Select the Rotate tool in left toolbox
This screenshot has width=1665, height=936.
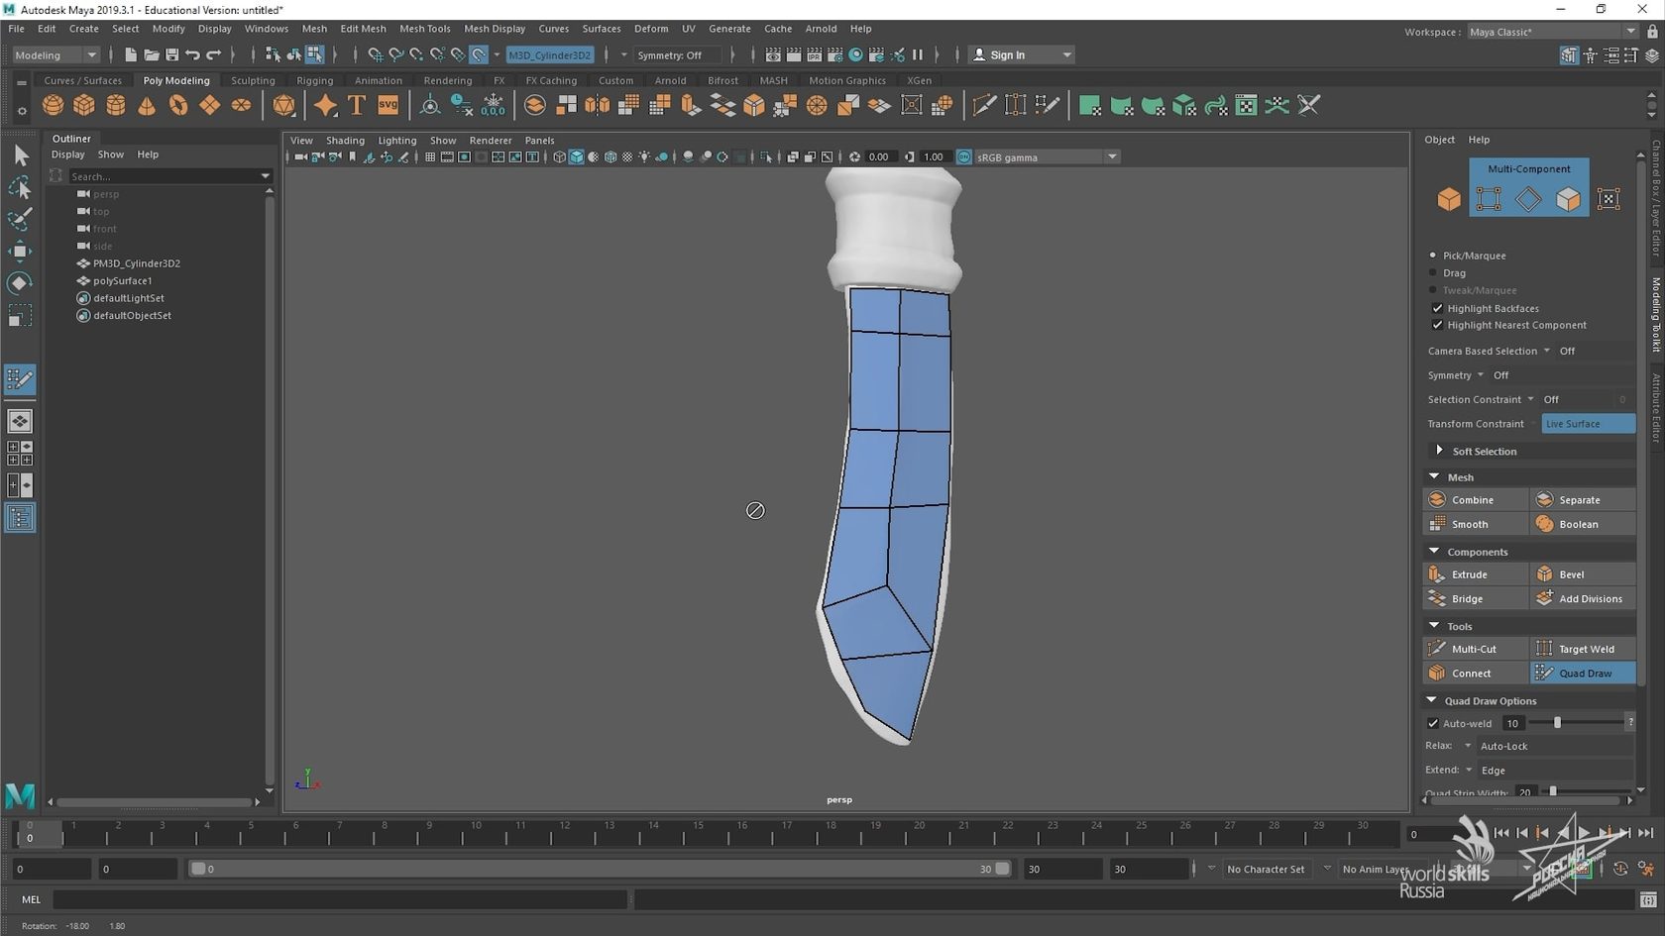(x=19, y=284)
